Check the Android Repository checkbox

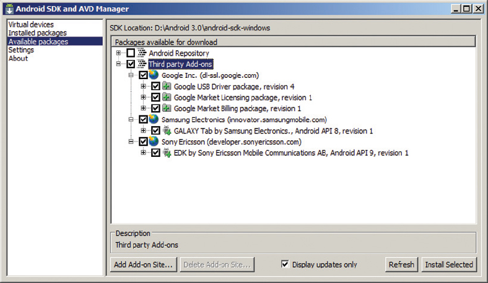131,53
